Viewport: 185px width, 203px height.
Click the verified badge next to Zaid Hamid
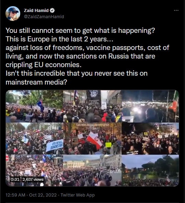[52, 11]
